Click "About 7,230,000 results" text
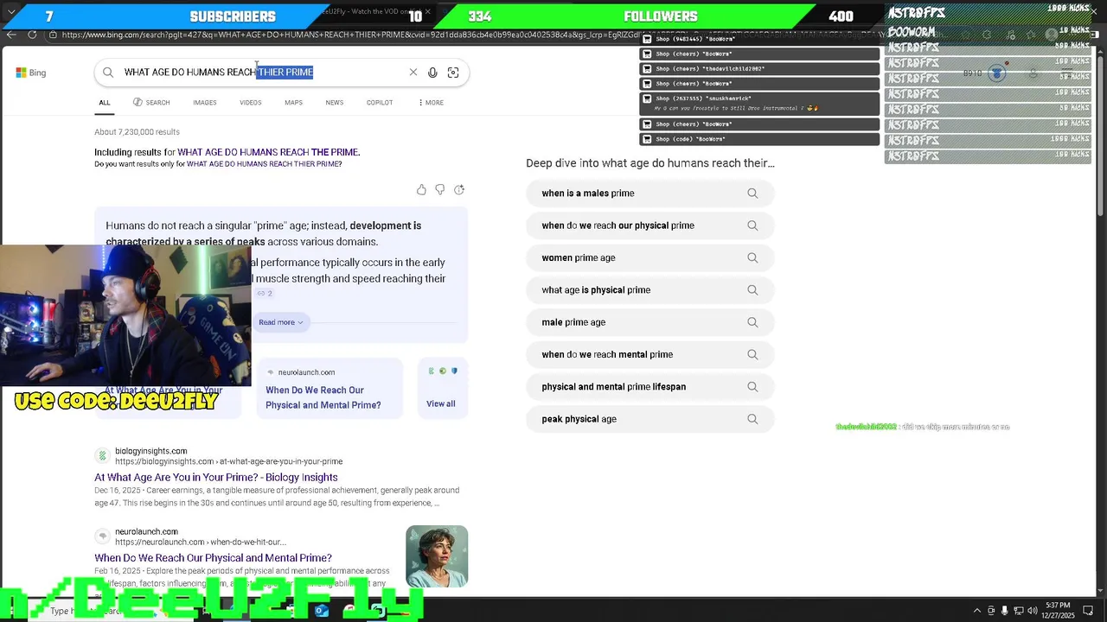This screenshot has width=1107, height=622. click(137, 132)
